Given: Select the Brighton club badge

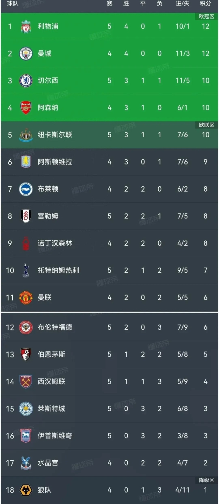Looking at the screenshot, I should pos(26,189).
